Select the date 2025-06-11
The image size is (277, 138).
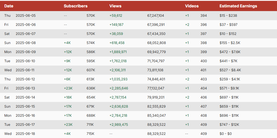pyautogui.click(x=25, y=70)
